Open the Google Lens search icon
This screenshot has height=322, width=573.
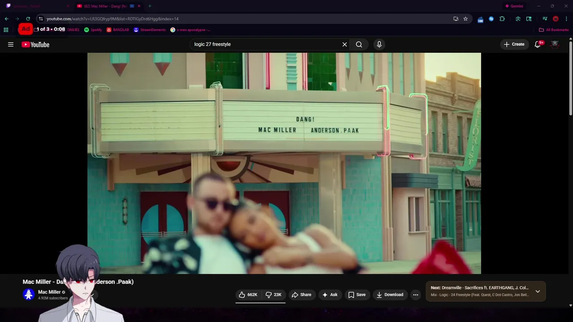pyautogui.click(x=529, y=19)
